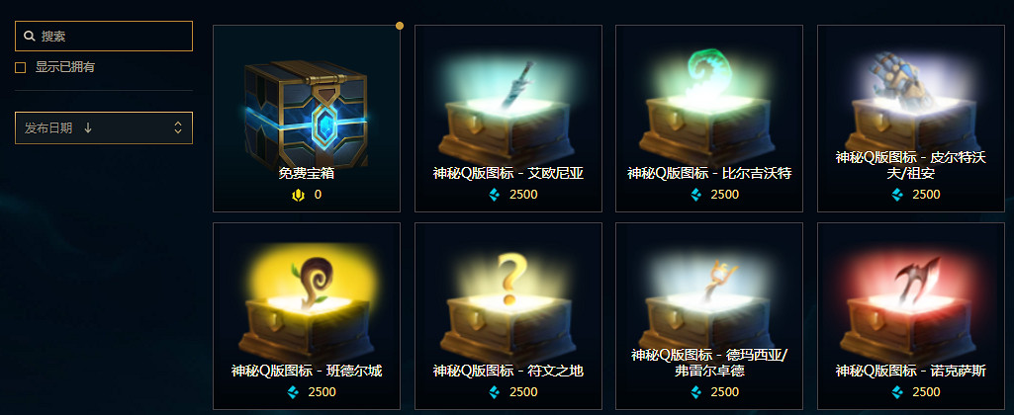Screen dimensions: 1014x415
Task: Click the blue essence icon under 班德尔城
Action: [293, 391]
